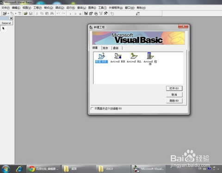
Task: Switch to the Chrome taskbar window
Action: click(x=44, y=169)
